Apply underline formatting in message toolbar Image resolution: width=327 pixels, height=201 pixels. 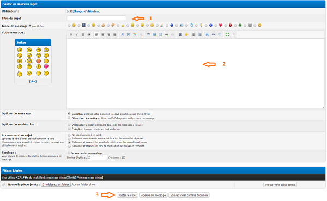click(83, 35)
